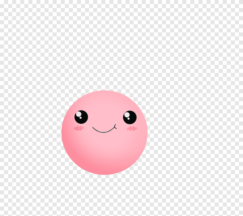Click the pink ball's chin below the smile
Screen dimensions: 243x216
click(104, 151)
